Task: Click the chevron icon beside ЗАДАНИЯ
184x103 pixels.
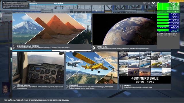Action: [68, 86]
